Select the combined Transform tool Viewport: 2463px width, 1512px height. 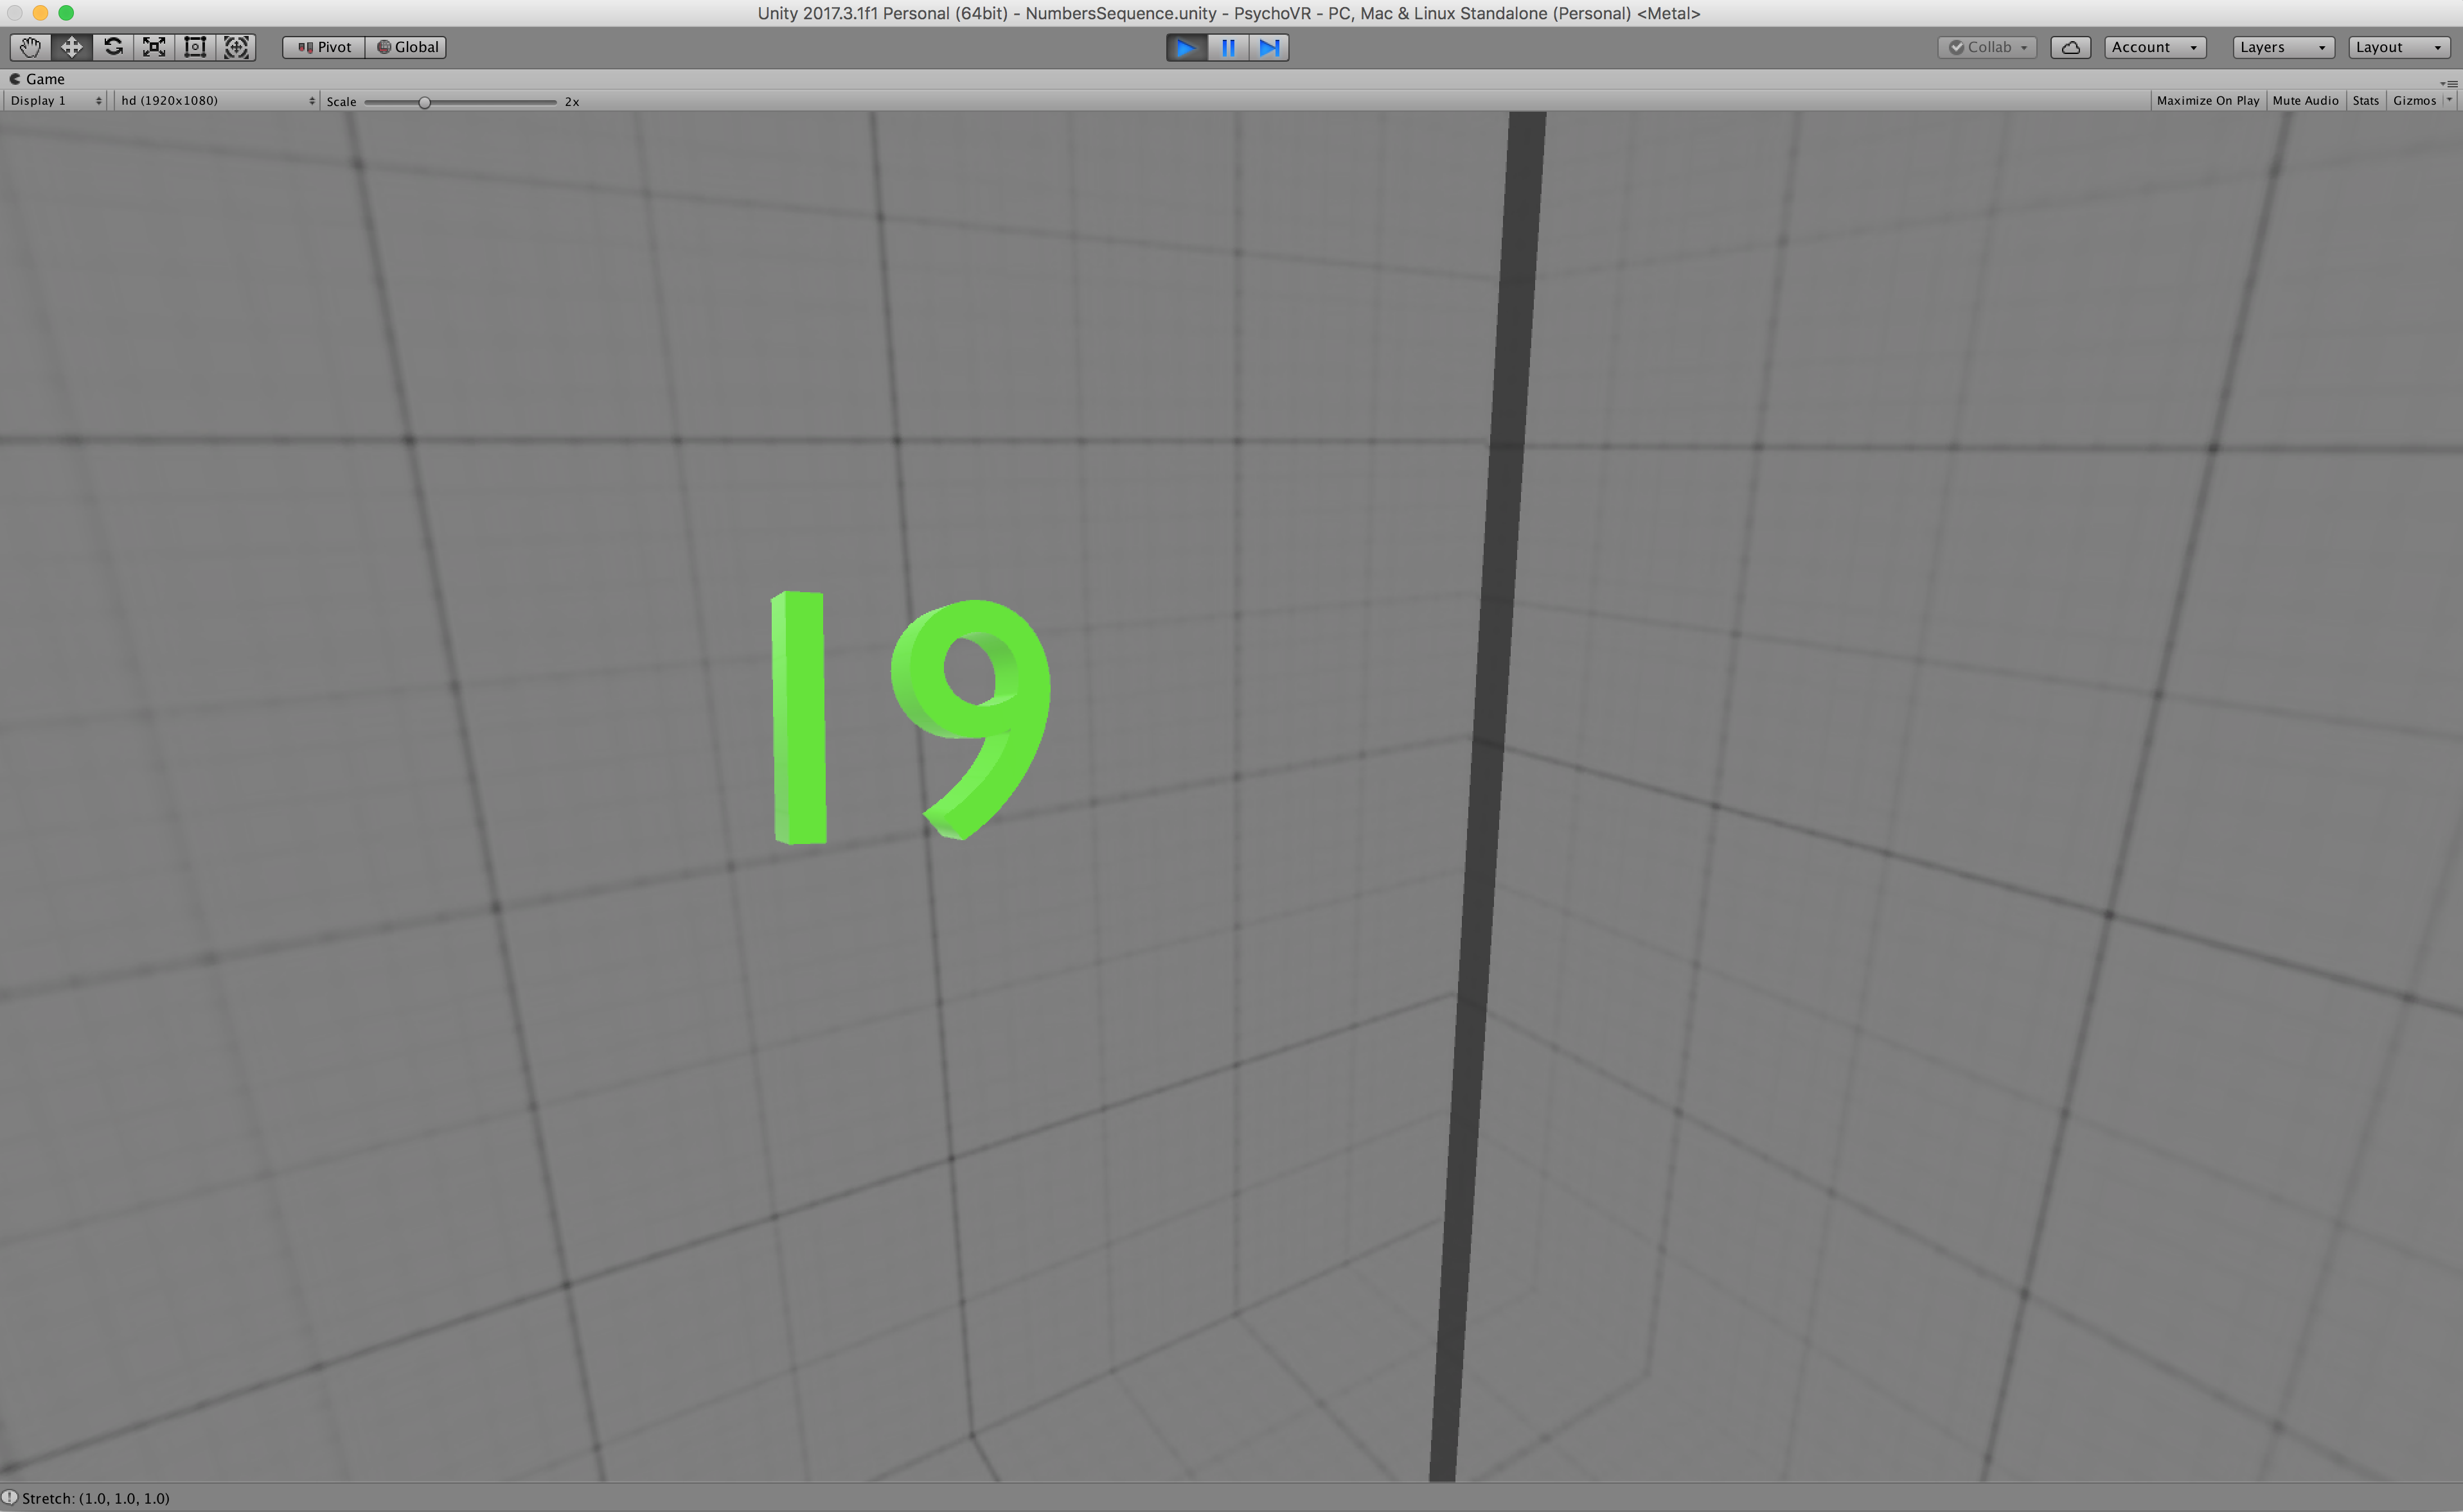point(236,47)
